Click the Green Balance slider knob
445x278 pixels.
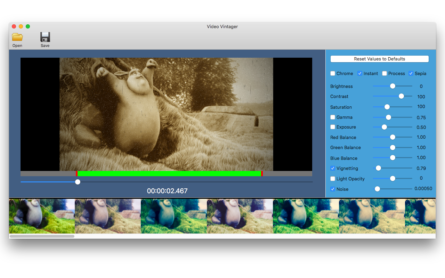click(393, 147)
